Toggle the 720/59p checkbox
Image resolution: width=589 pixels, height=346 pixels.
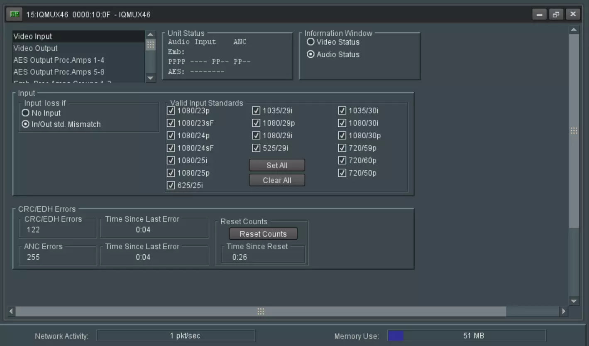(x=342, y=148)
